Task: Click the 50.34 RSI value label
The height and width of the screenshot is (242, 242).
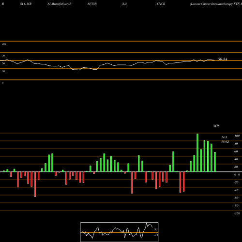Action: click(x=223, y=59)
